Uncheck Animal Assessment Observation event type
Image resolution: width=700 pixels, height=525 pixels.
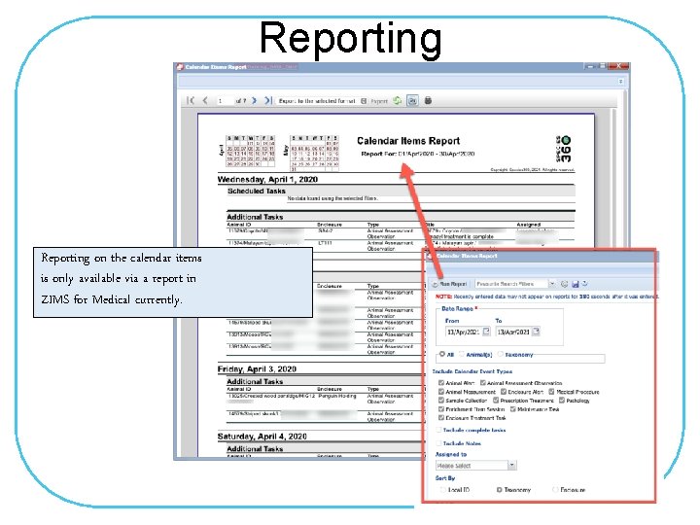click(x=483, y=383)
